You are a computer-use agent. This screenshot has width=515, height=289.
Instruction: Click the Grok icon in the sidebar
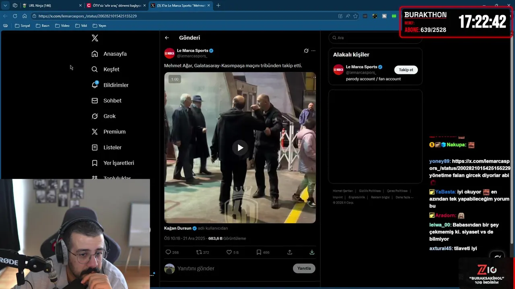point(95,116)
